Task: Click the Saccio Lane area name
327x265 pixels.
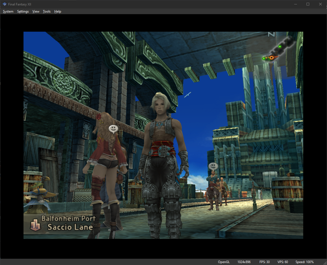Action: 70,227
